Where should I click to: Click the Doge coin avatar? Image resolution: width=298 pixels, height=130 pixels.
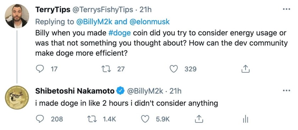coord(17,97)
